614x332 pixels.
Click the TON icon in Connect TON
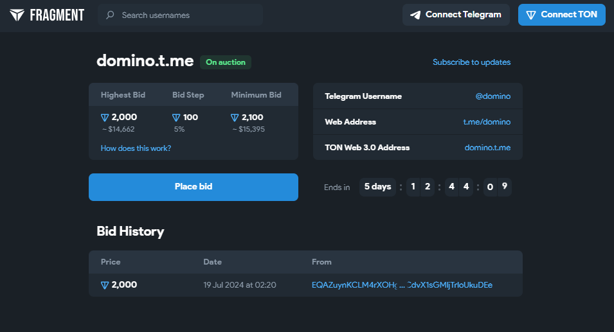pyautogui.click(x=531, y=15)
